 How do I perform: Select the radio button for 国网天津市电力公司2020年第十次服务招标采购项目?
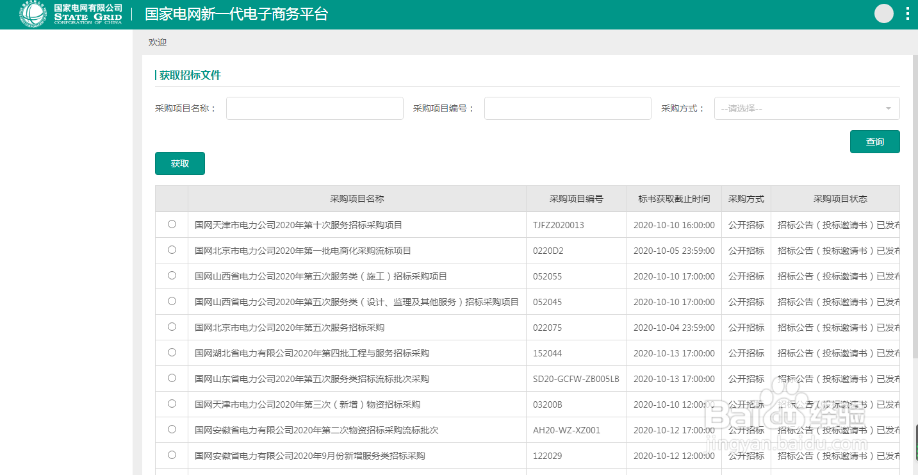(x=171, y=224)
